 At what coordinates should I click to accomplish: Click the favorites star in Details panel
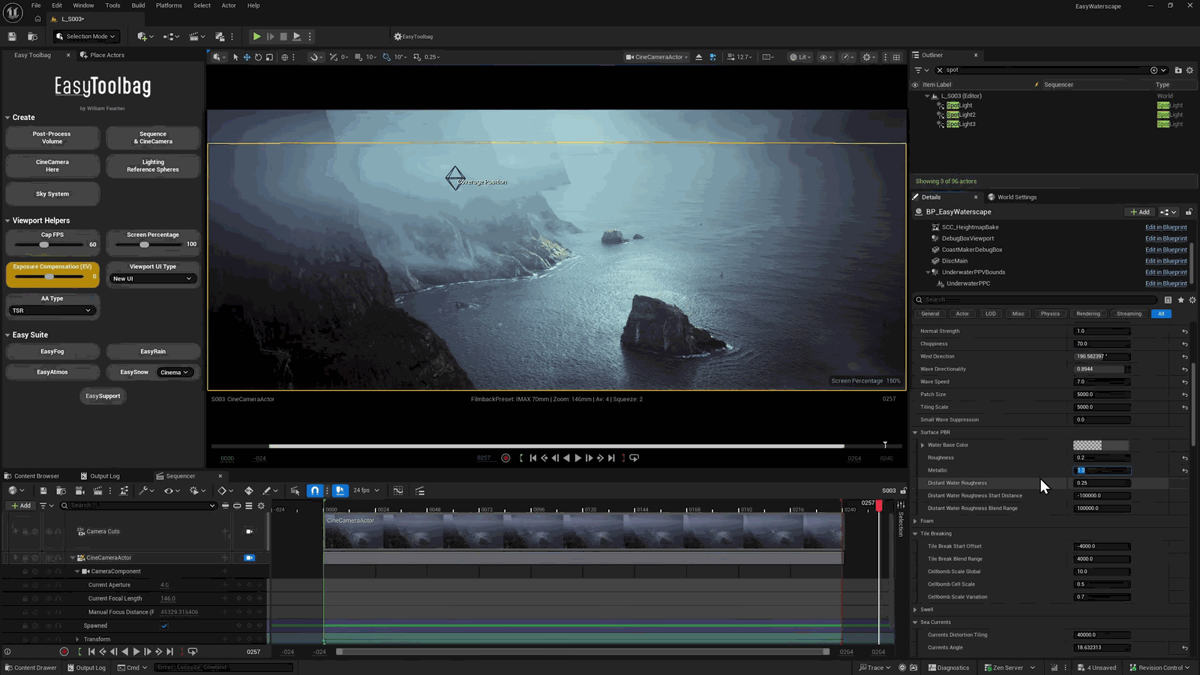[1180, 300]
